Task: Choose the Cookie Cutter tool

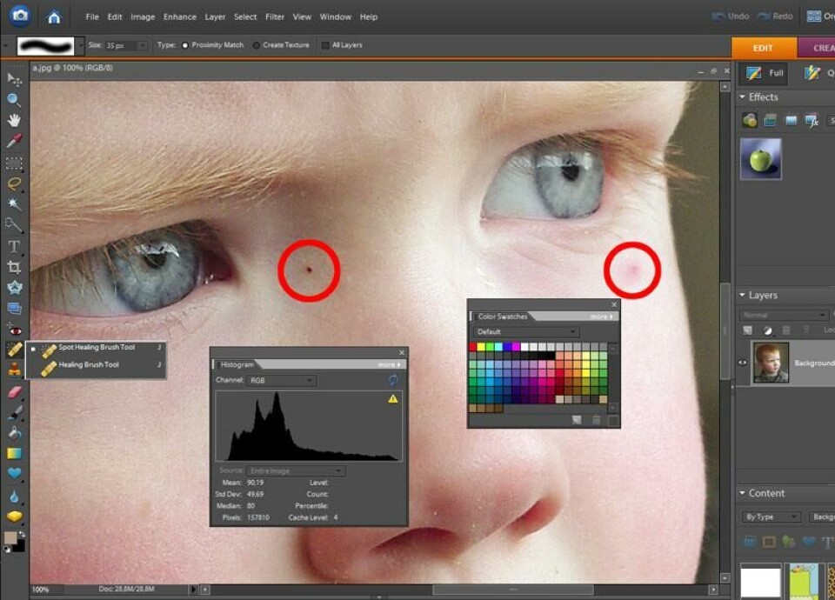Action: 15,288
